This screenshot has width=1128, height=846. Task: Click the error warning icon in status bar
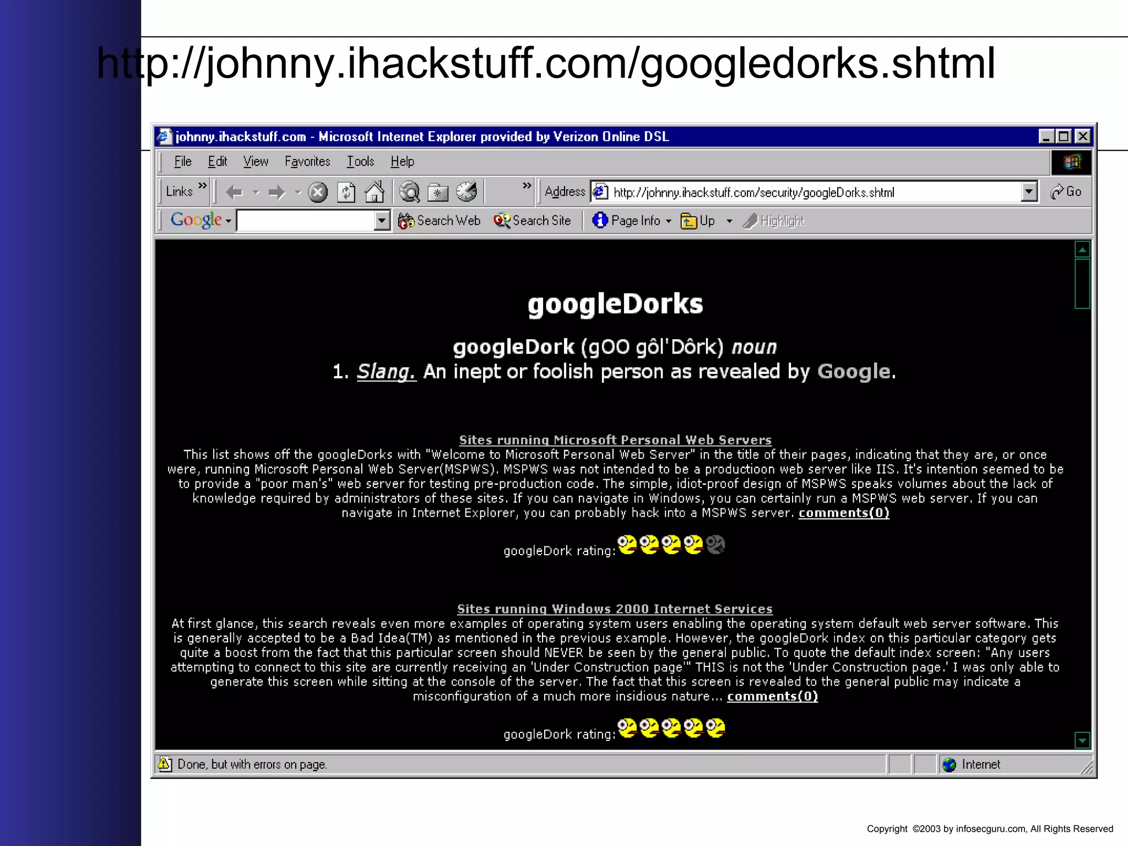point(165,764)
